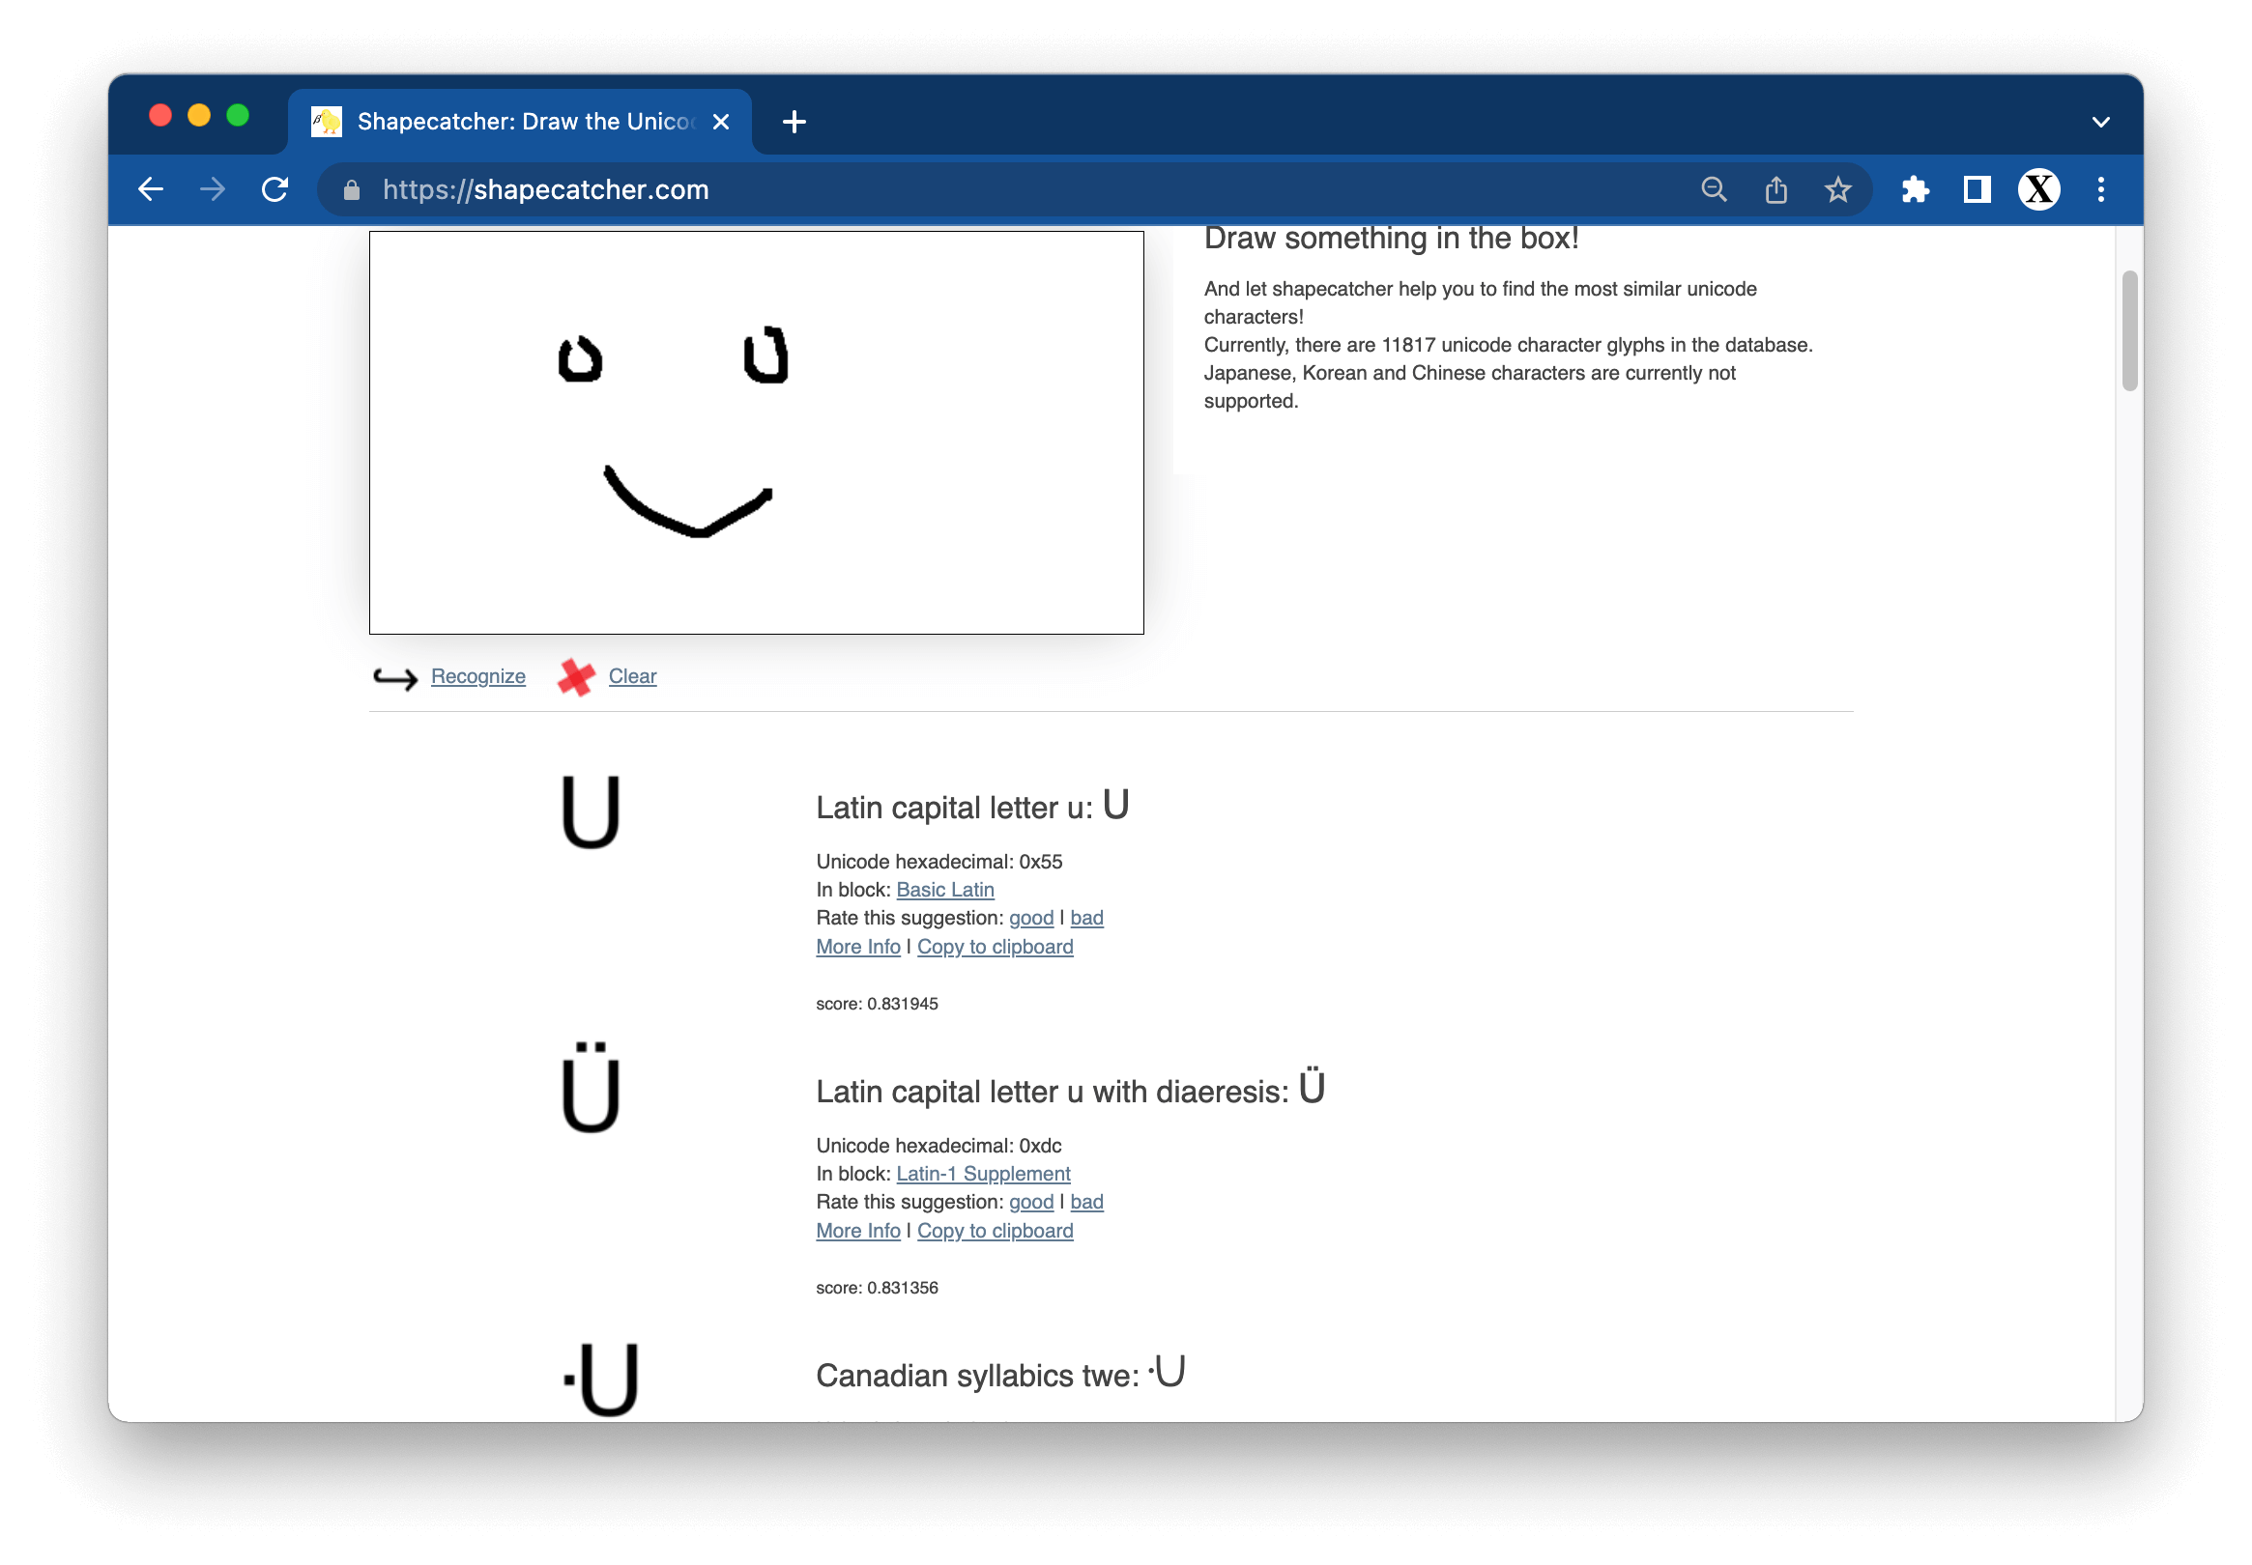Toggle the browser side panel icon

point(1977,189)
